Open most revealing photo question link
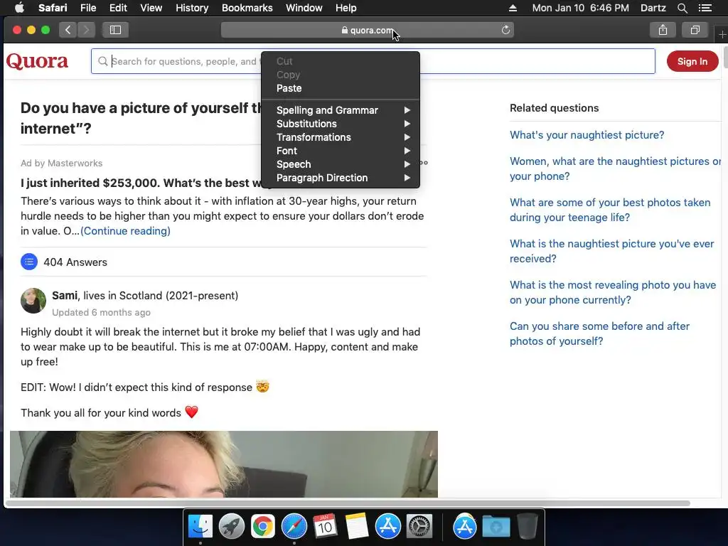 (x=613, y=292)
